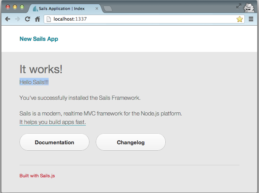This screenshot has width=259, height=193.
Task: Click the incognito spy icon
Action: pos(249,7)
